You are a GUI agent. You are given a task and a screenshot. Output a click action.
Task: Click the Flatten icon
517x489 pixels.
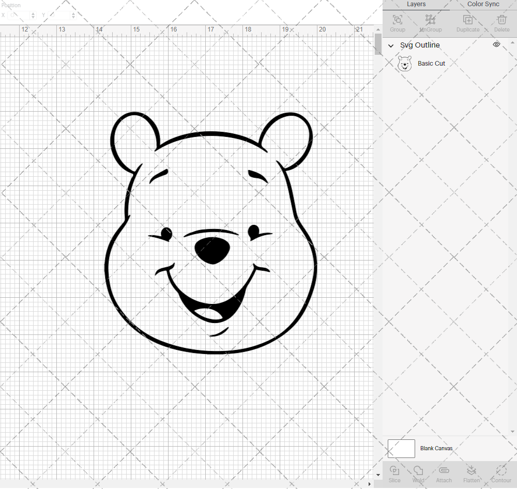pos(472,470)
